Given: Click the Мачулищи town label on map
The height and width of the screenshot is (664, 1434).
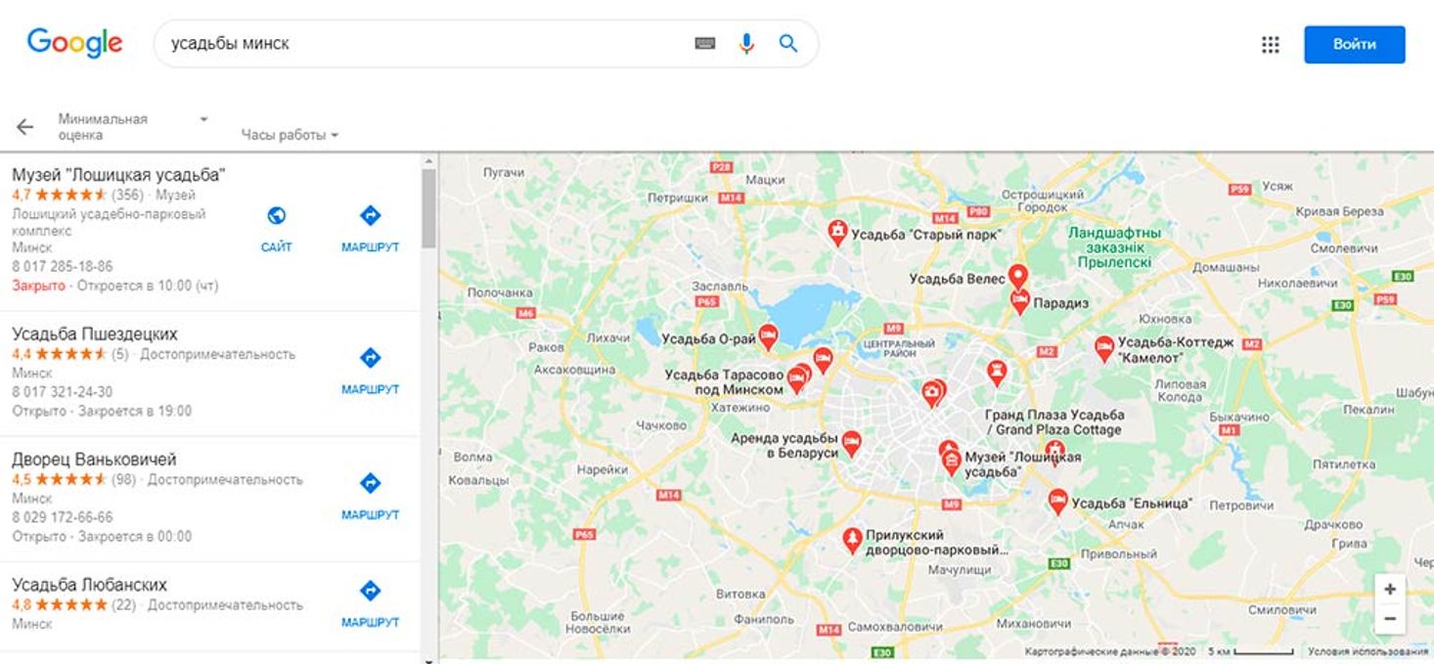Looking at the screenshot, I should (960, 569).
